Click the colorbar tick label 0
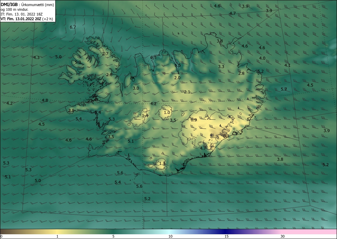 tap(1, 236)
